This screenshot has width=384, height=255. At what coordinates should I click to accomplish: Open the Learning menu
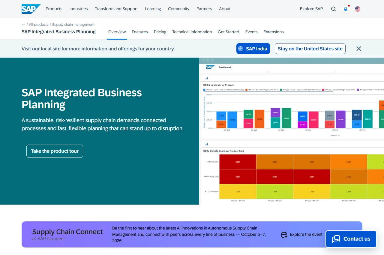coord(153,9)
